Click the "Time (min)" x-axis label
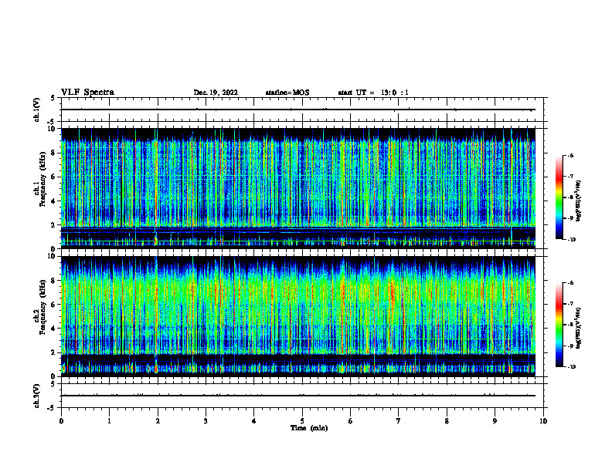The height and width of the screenshot is (472, 612). (x=309, y=428)
